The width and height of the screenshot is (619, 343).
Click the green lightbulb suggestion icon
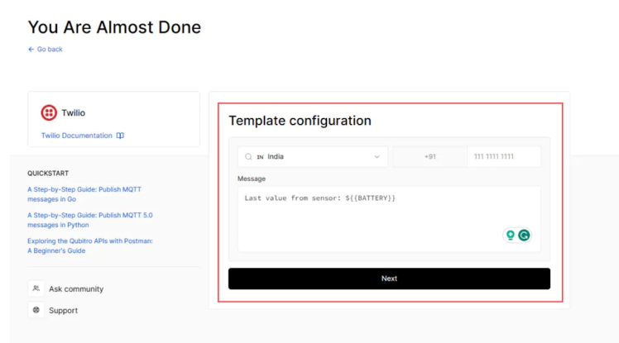[510, 236]
